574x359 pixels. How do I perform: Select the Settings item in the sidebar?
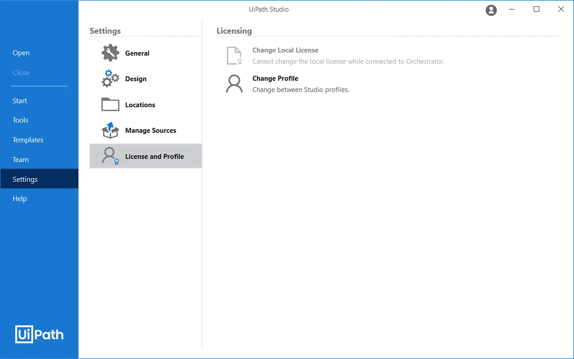point(39,179)
